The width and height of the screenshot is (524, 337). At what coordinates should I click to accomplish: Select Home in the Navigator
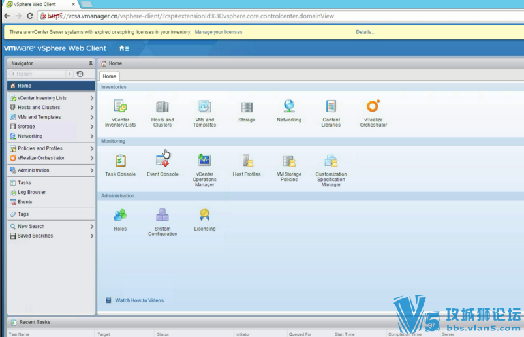[51, 86]
